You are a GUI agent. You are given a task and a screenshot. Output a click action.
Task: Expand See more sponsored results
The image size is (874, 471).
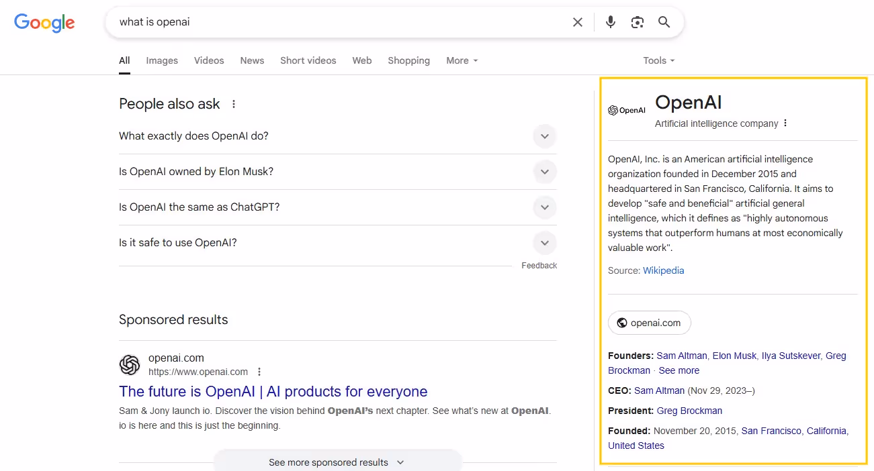click(337, 462)
